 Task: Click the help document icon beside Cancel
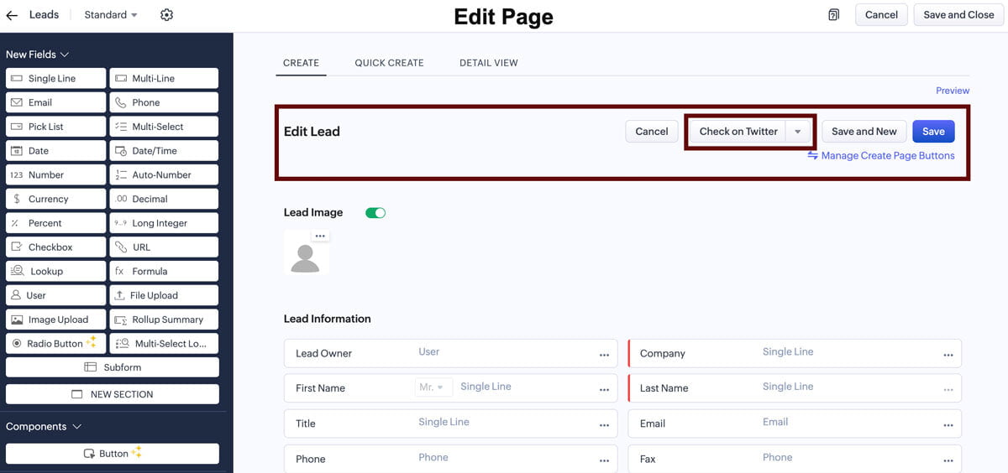pos(833,15)
